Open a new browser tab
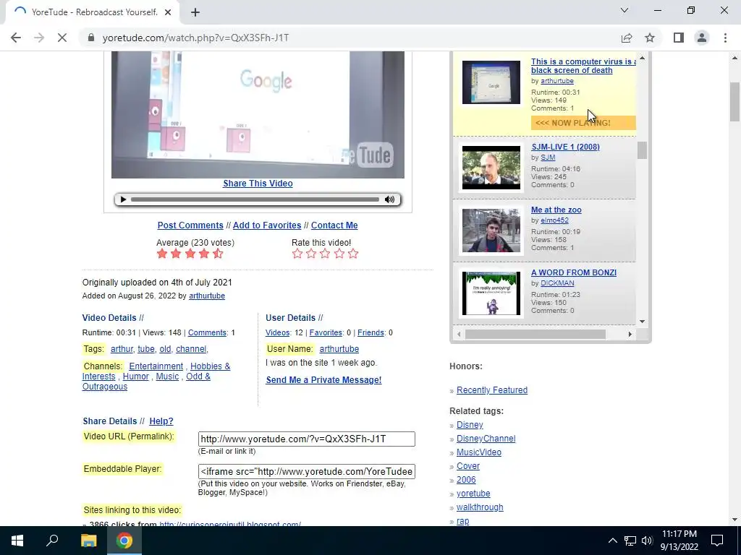 click(x=195, y=12)
